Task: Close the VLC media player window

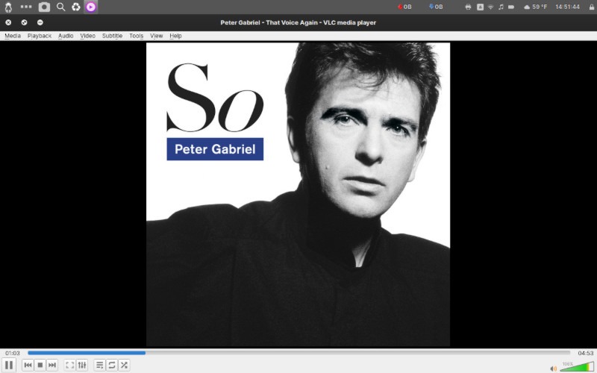Action: coord(8,22)
